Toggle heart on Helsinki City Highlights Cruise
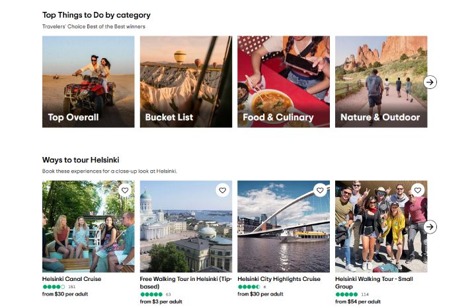 [x=320, y=191]
